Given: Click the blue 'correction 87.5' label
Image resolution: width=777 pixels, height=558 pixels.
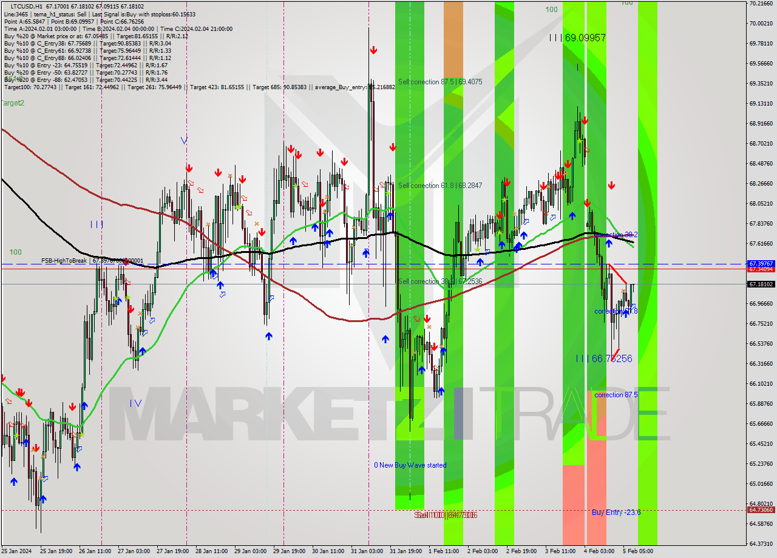Looking at the screenshot, I should (x=616, y=395).
